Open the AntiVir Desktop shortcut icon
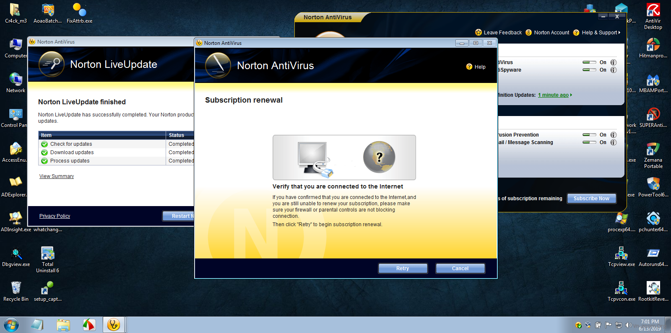 pyautogui.click(x=653, y=10)
